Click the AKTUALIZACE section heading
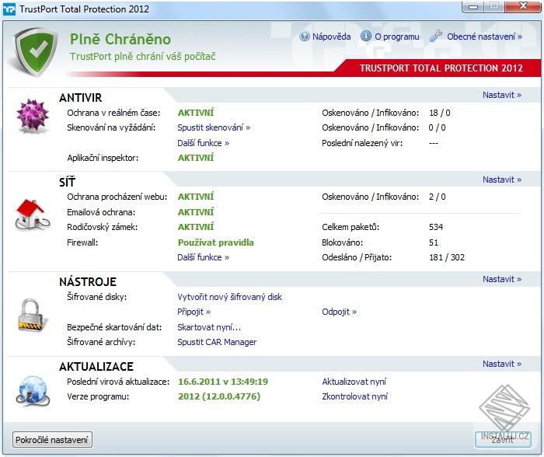This screenshot has width=544, height=457. pos(96,366)
